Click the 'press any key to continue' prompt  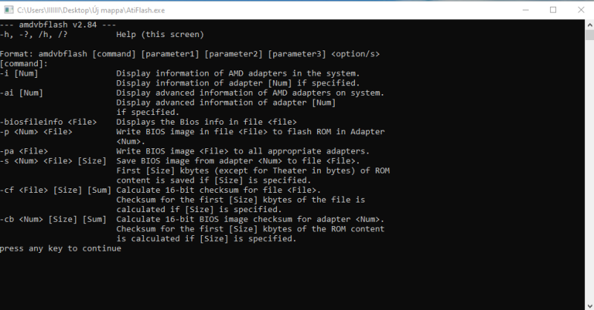click(61, 248)
